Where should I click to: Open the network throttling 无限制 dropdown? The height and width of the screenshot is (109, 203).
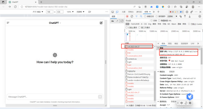[x=172, y=16]
